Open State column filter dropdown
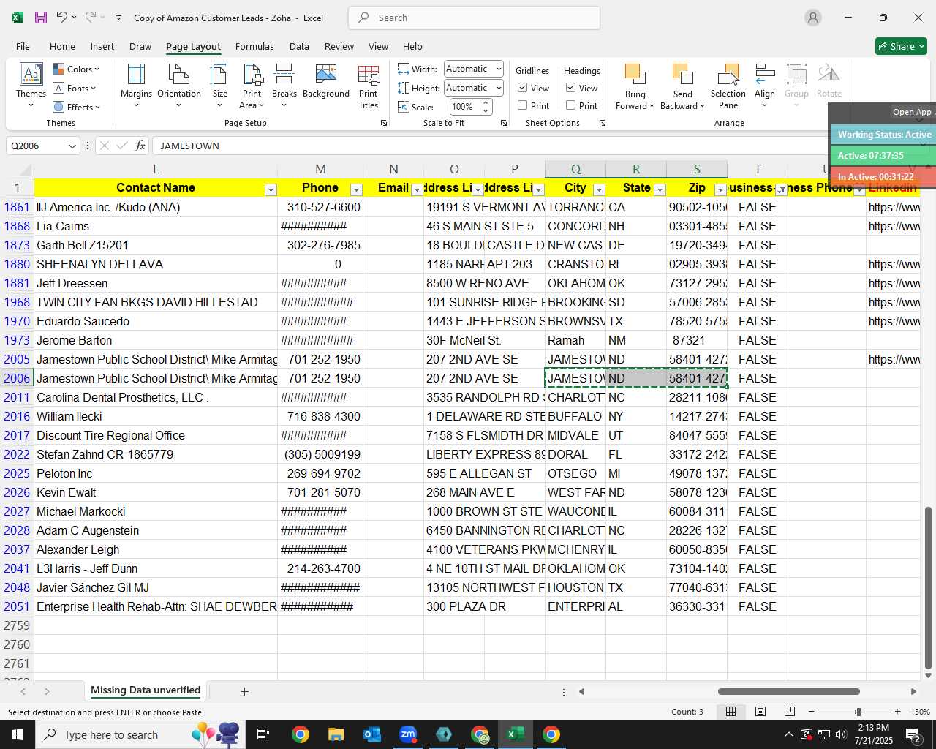This screenshot has height=749, width=936. click(x=660, y=189)
